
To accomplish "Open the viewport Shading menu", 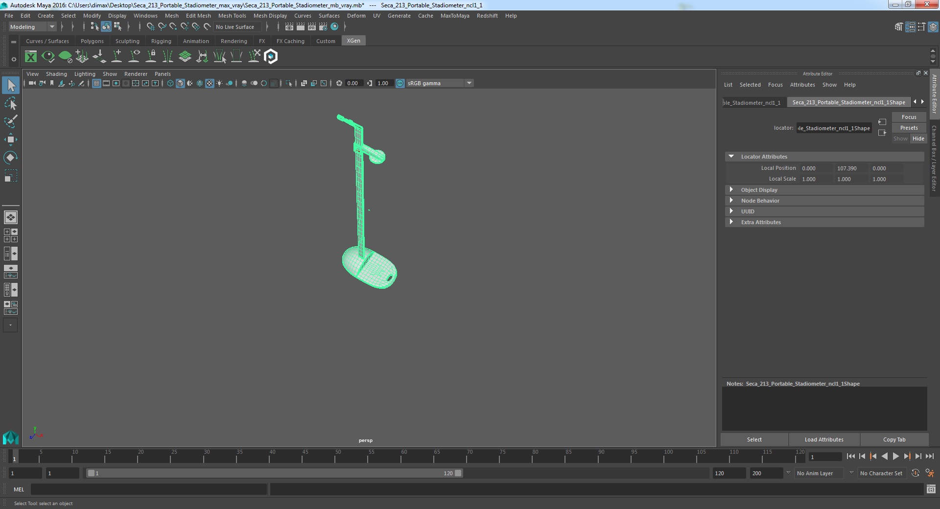I will pyautogui.click(x=56, y=74).
